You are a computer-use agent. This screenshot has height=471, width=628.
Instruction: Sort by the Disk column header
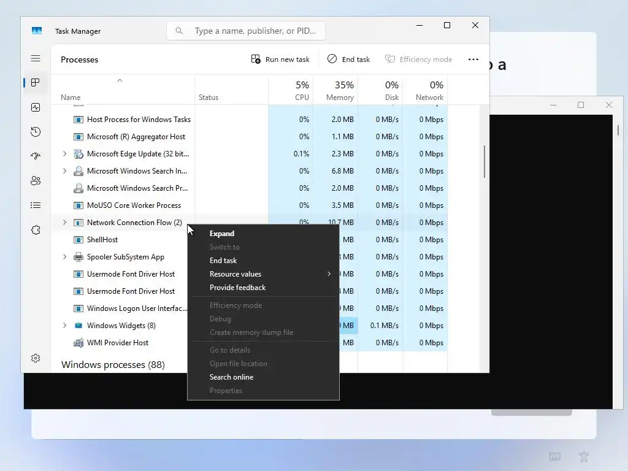(x=380, y=90)
